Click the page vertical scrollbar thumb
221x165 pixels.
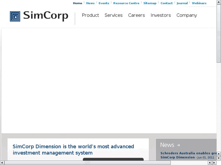pos(219,34)
